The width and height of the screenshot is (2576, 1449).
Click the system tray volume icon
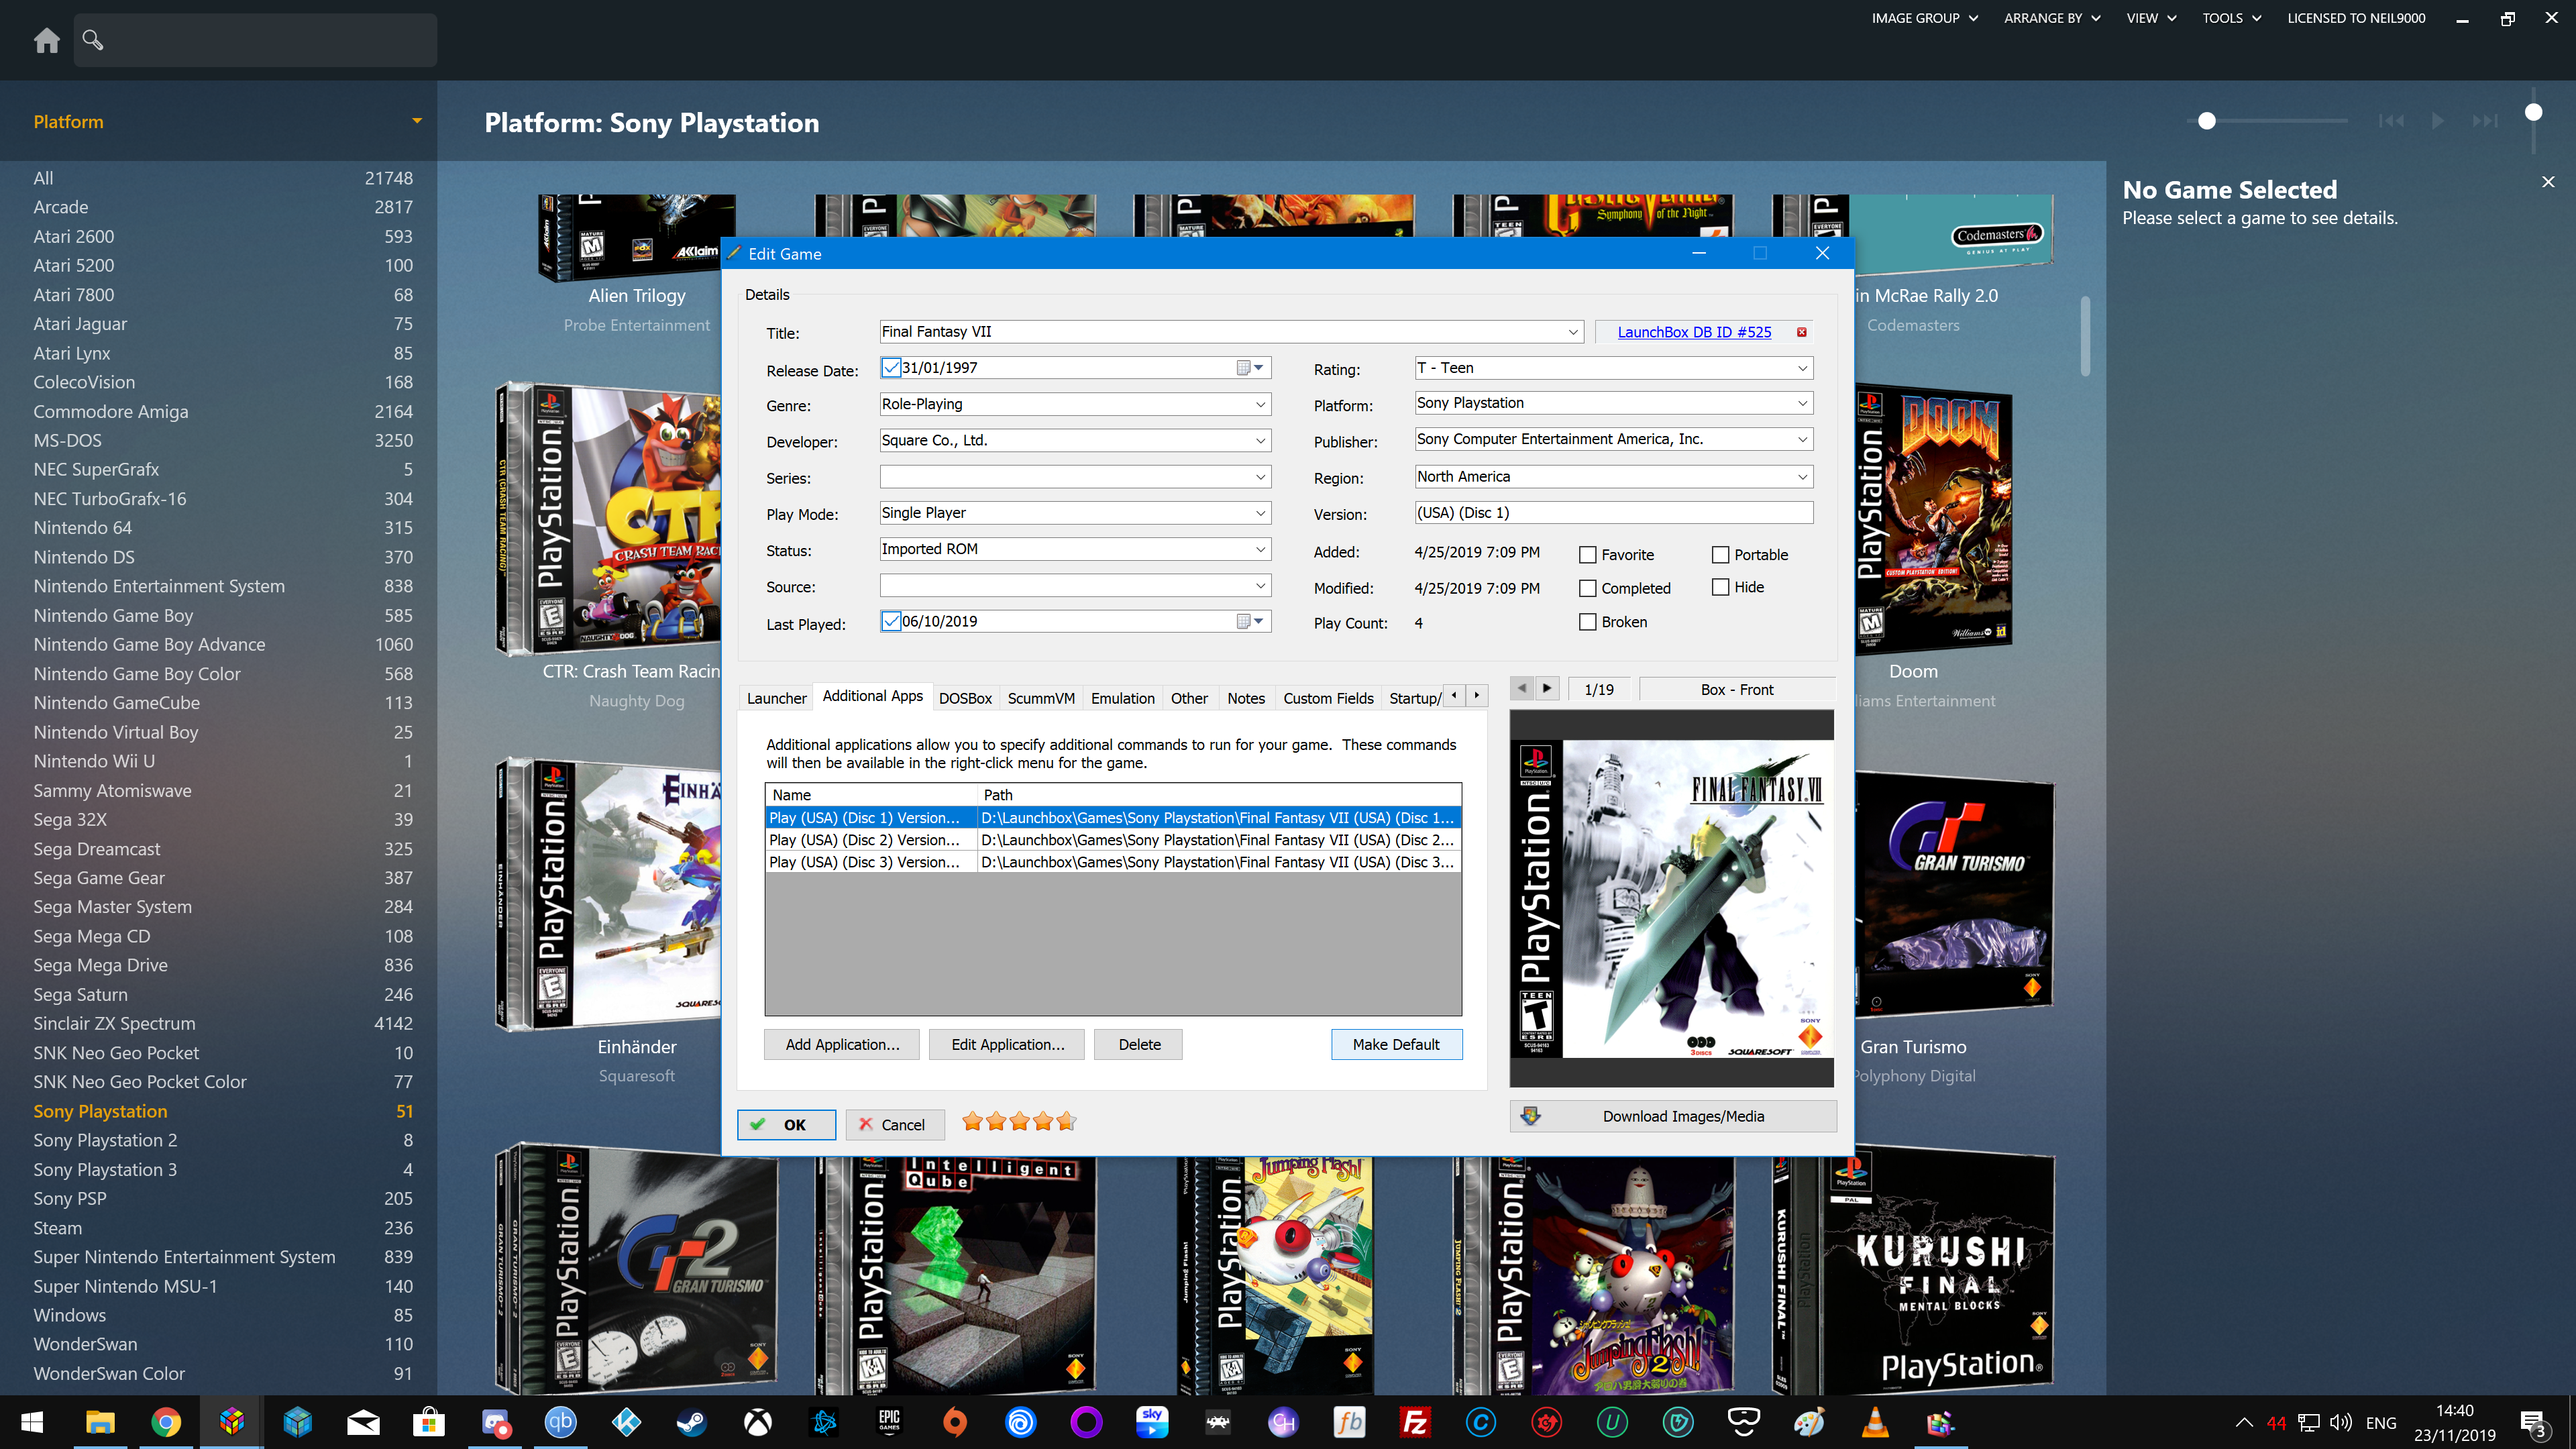tap(2340, 1422)
